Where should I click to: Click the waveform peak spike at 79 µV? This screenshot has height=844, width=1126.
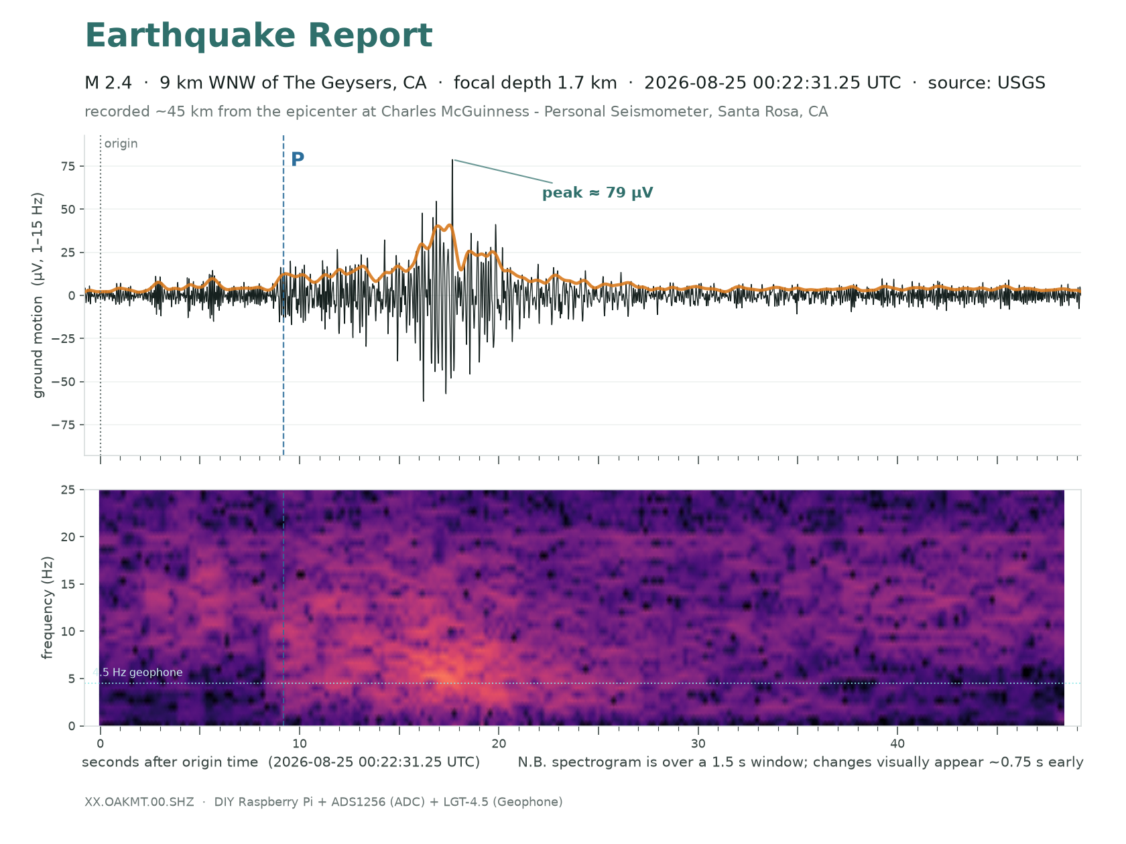(x=452, y=161)
